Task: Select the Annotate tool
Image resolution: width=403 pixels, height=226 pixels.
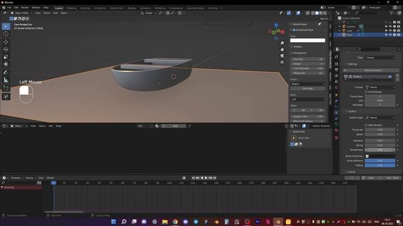Action: point(6,73)
